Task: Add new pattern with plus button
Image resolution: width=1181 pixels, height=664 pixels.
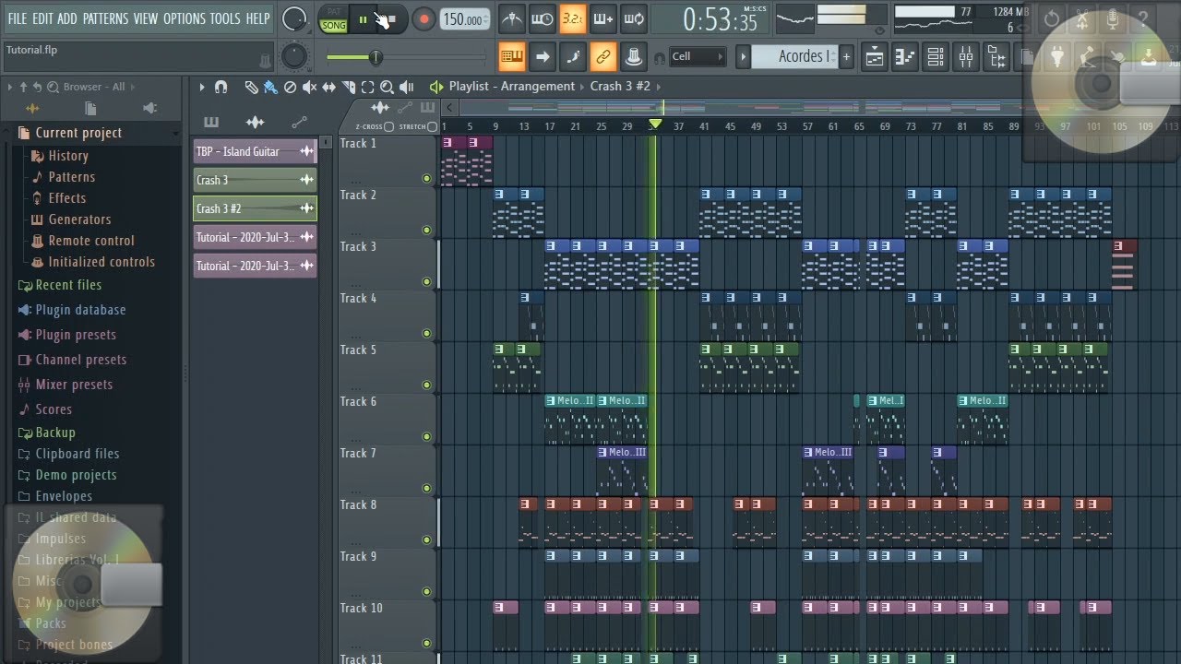Action: [846, 57]
